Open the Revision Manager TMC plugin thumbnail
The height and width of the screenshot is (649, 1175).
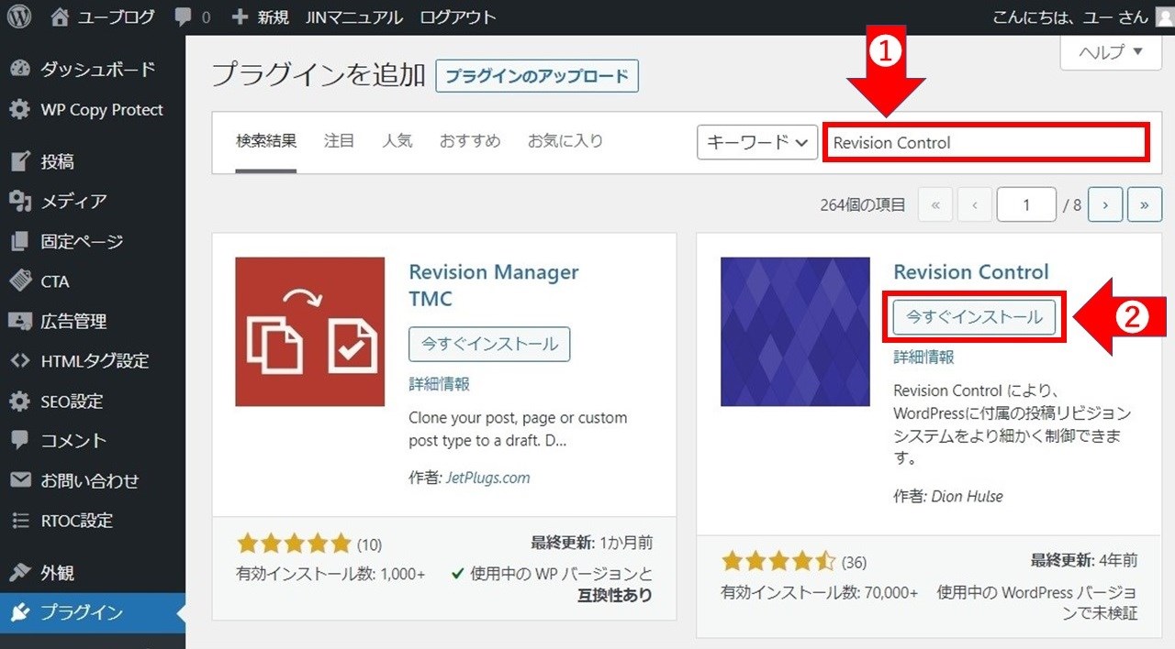[310, 332]
